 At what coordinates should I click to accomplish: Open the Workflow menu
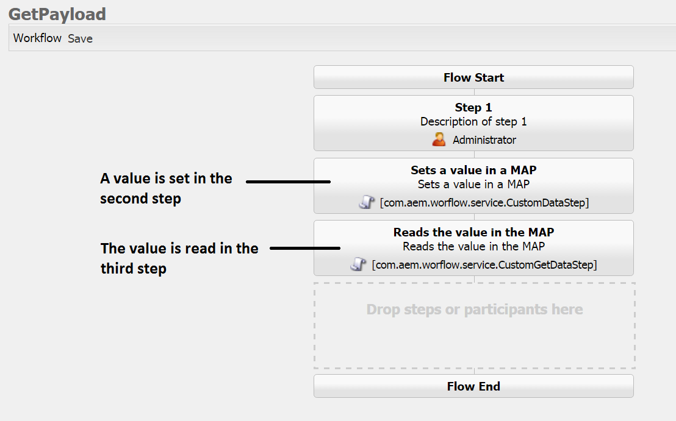37,38
